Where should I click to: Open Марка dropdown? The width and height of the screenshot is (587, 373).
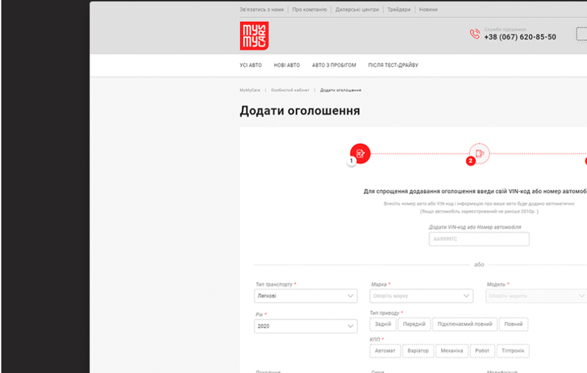[x=421, y=296]
